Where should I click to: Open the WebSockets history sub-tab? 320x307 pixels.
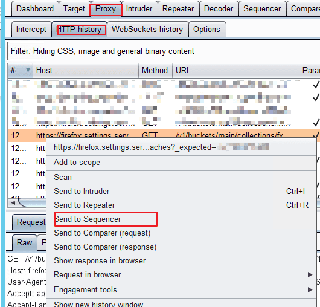coord(147,30)
